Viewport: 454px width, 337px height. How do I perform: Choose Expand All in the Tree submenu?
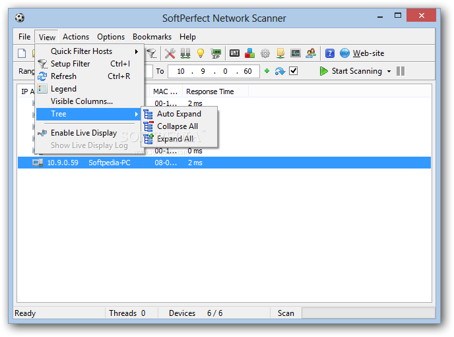point(179,139)
